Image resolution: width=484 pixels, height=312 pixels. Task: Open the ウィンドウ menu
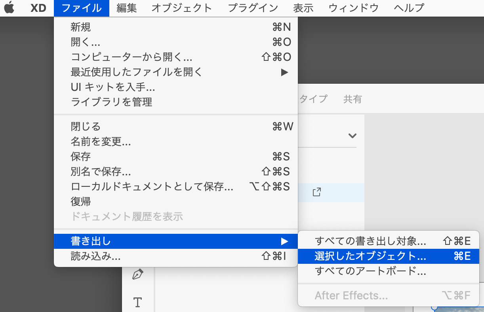(x=354, y=8)
